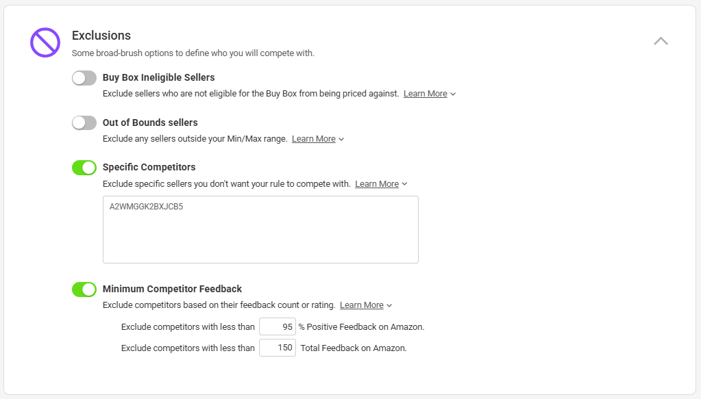
Task: Expand chevron beside Out of Bounds Learn More
Action: pos(342,140)
